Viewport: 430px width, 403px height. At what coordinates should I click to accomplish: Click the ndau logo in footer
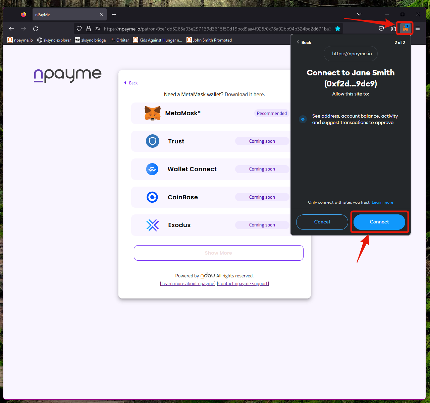tap(208, 275)
